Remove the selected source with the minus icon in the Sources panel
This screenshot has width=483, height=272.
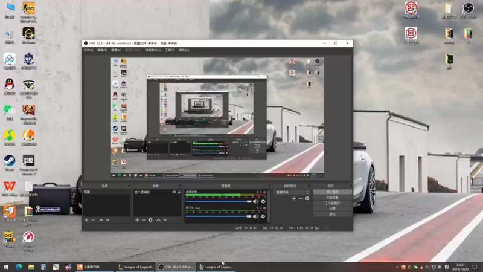point(144,220)
